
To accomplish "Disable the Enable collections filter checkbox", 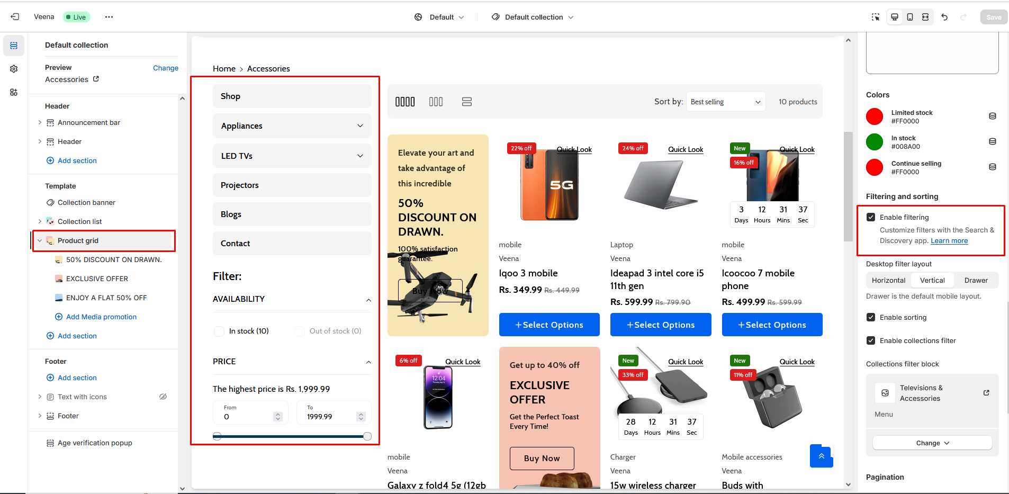I will 871,340.
